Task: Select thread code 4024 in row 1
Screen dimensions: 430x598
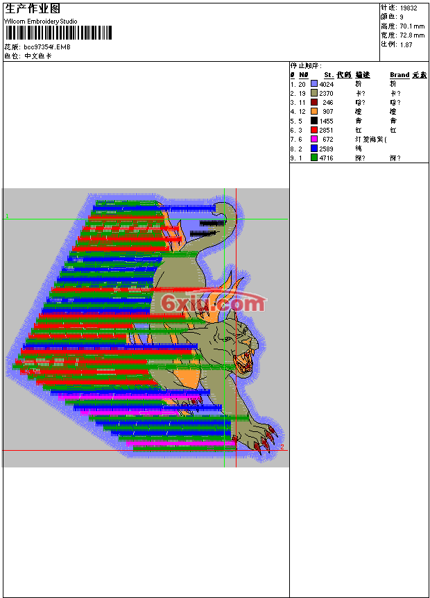Action: 327,84
